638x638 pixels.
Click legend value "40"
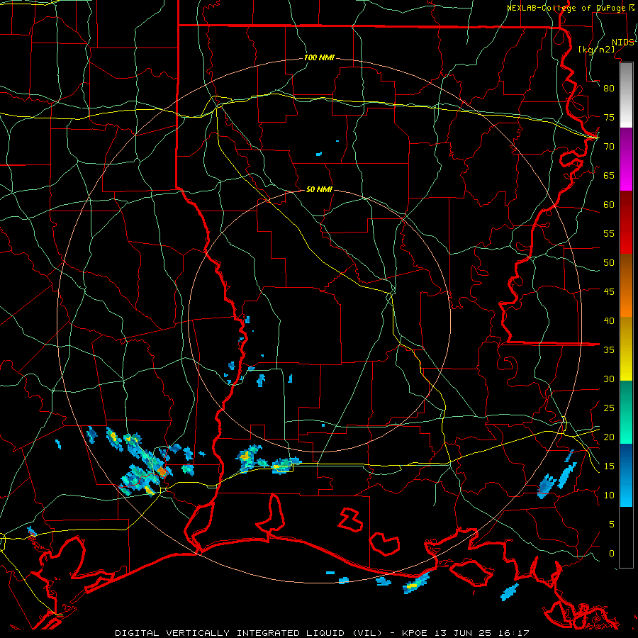[609, 320]
